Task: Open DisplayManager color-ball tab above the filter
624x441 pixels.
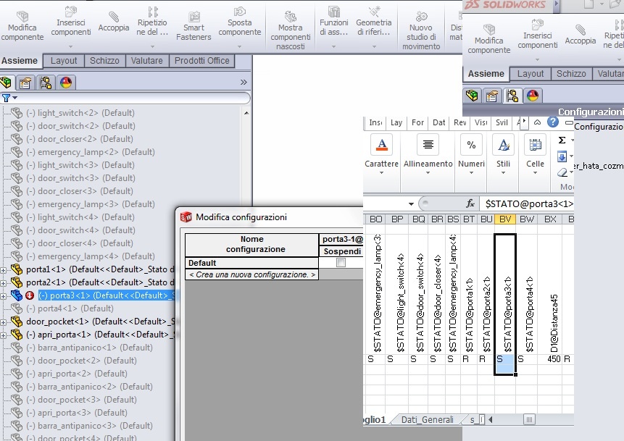Action: [66, 83]
